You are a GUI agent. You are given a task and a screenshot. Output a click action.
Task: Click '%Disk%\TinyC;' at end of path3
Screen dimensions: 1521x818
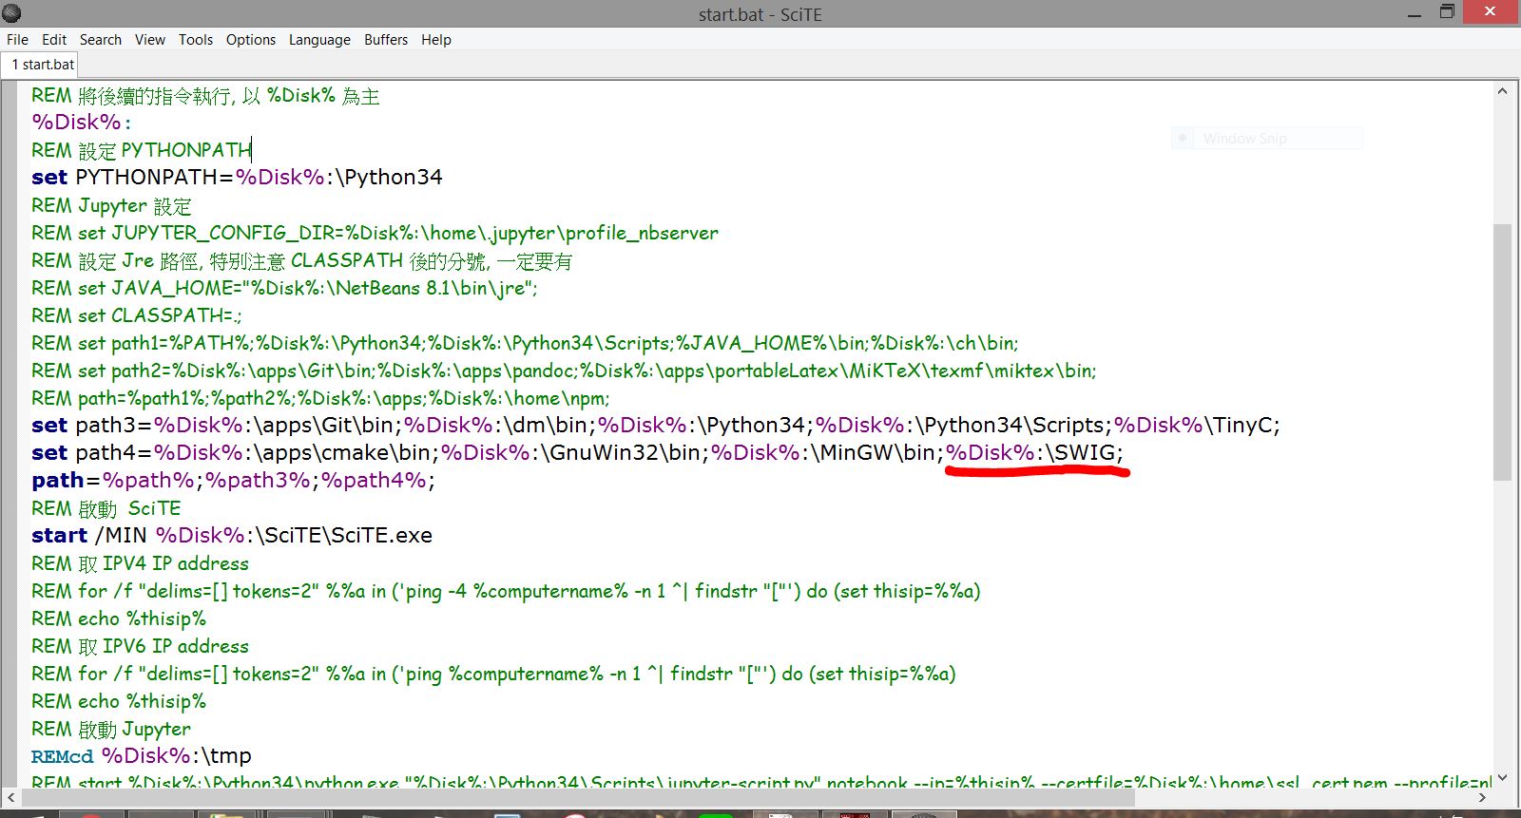click(1197, 426)
